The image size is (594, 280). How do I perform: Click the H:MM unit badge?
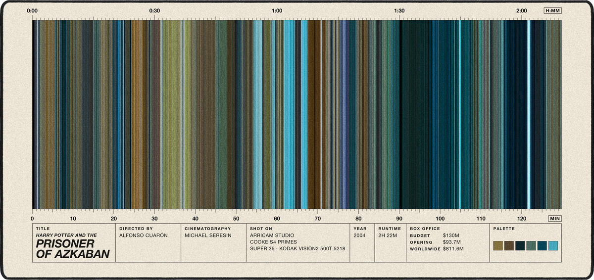click(552, 10)
